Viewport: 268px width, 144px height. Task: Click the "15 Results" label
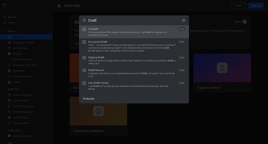coord(88,98)
